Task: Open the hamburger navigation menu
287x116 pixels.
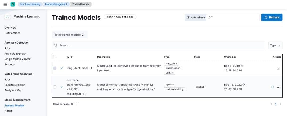Action: click(x=5, y=4)
